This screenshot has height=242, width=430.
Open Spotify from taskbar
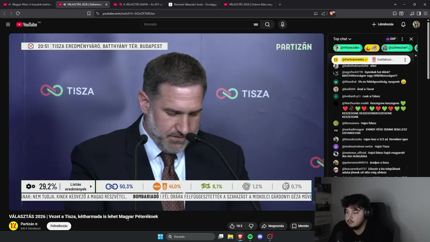pos(250,237)
